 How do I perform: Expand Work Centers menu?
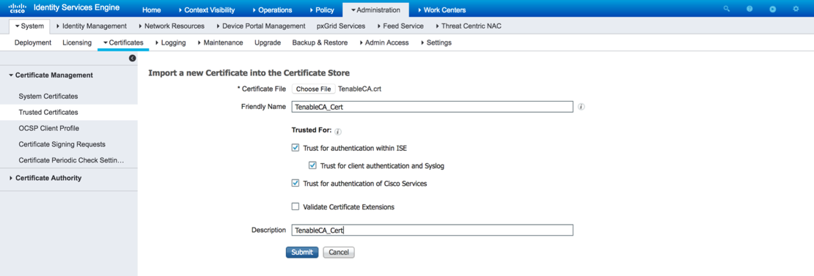click(441, 10)
